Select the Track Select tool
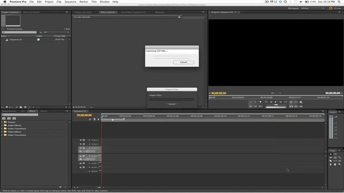344x193 pixels. [335, 154]
